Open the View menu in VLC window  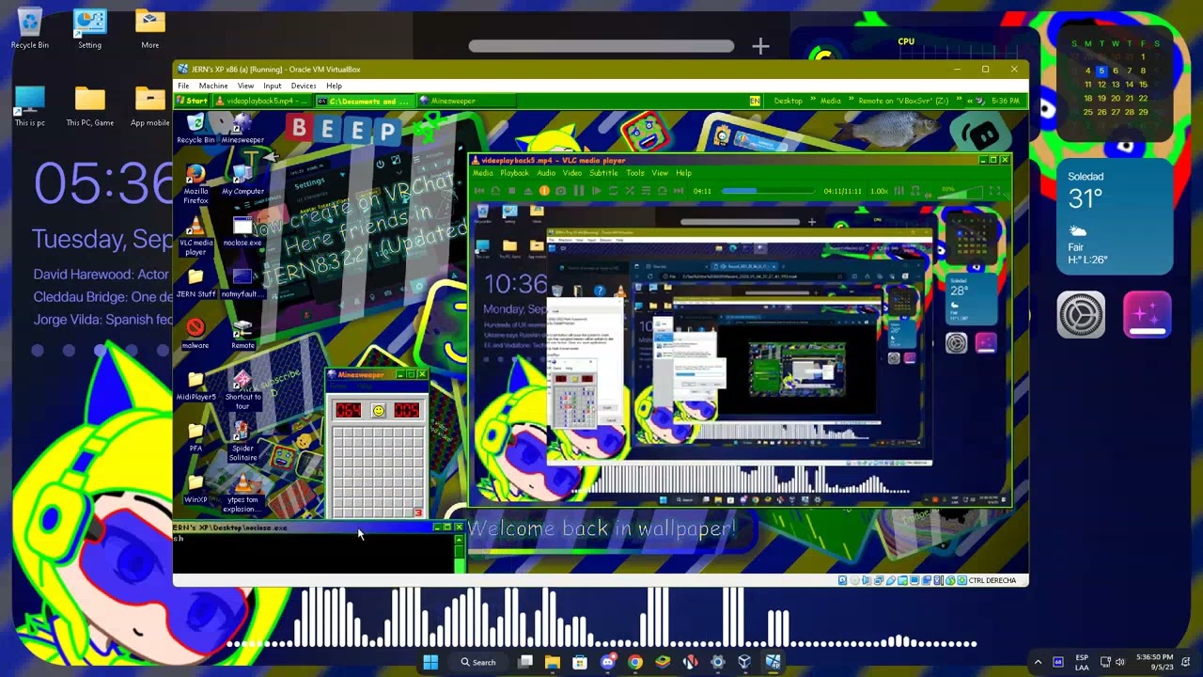[660, 173]
